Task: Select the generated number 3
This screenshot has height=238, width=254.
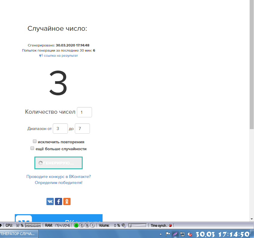Action: [x=58, y=83]
